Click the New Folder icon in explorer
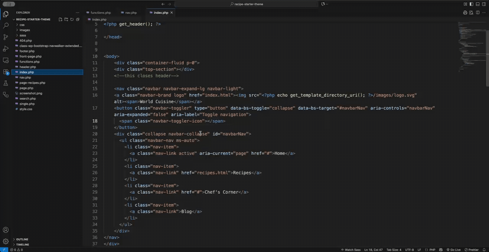Viewport: 489px width, 252px height. [x=66, y=19]
